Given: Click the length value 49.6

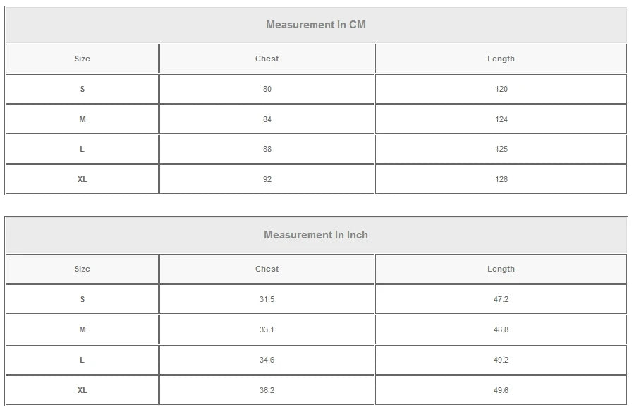Looking at the screenshot, I should pos(501,390).
